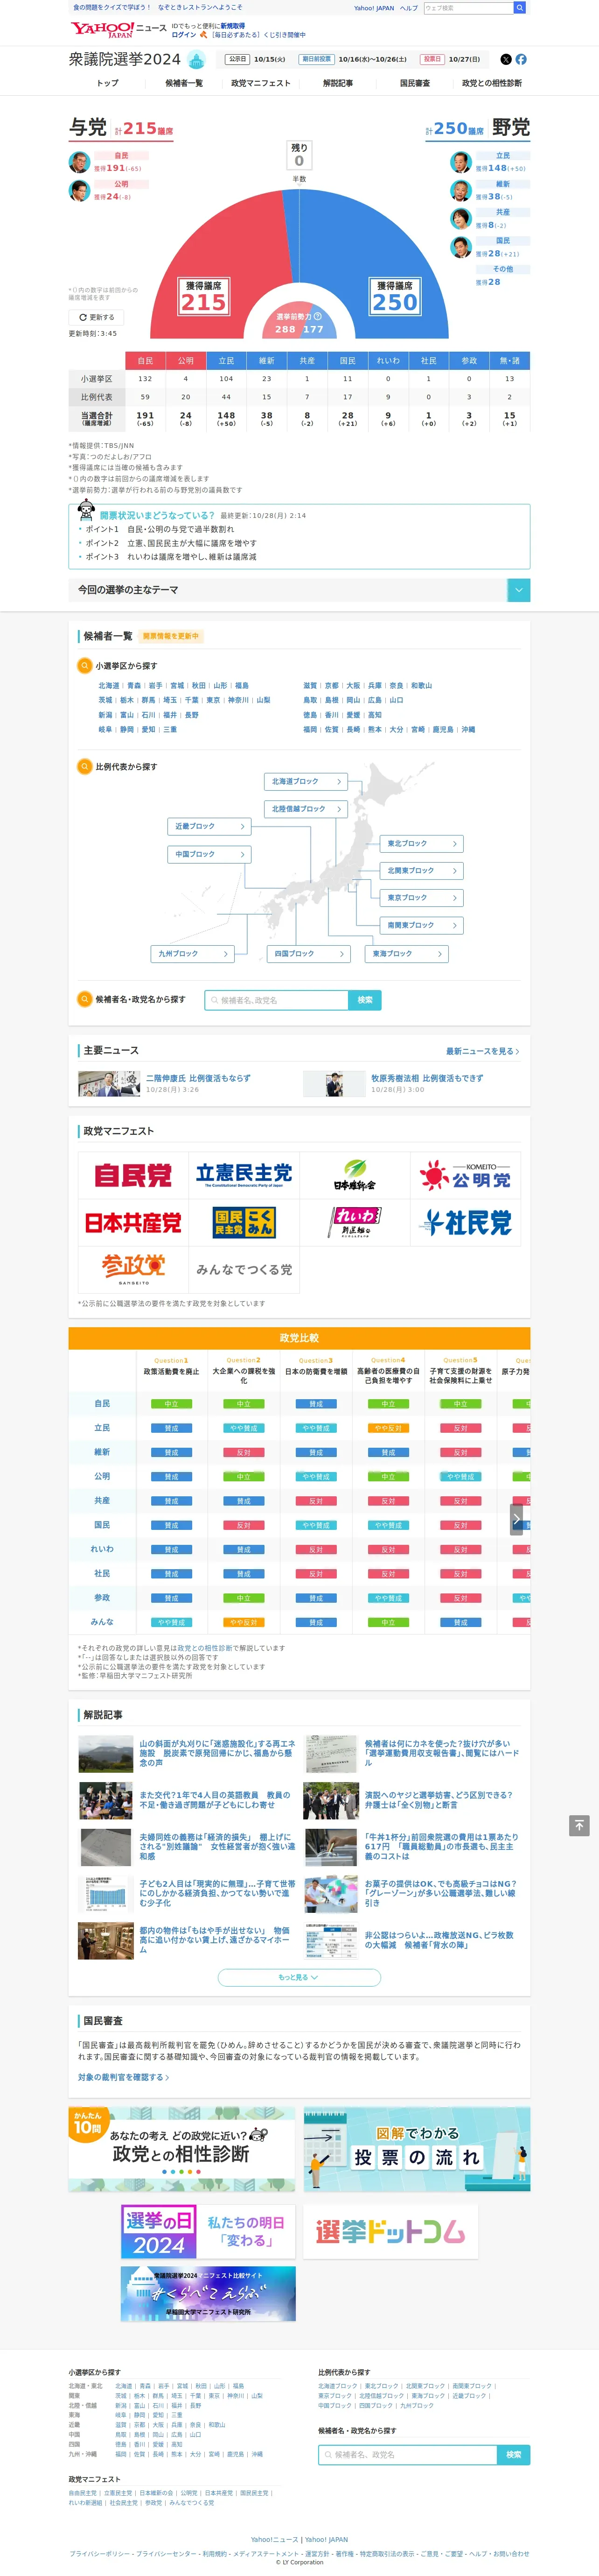
Task: Click the 最新ニュースを見る link
Action: (482, 1051)
